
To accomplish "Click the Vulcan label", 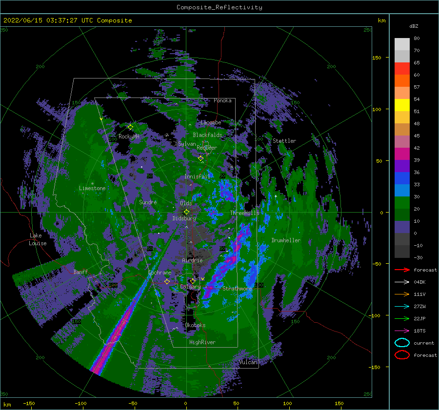I will 248,362.
